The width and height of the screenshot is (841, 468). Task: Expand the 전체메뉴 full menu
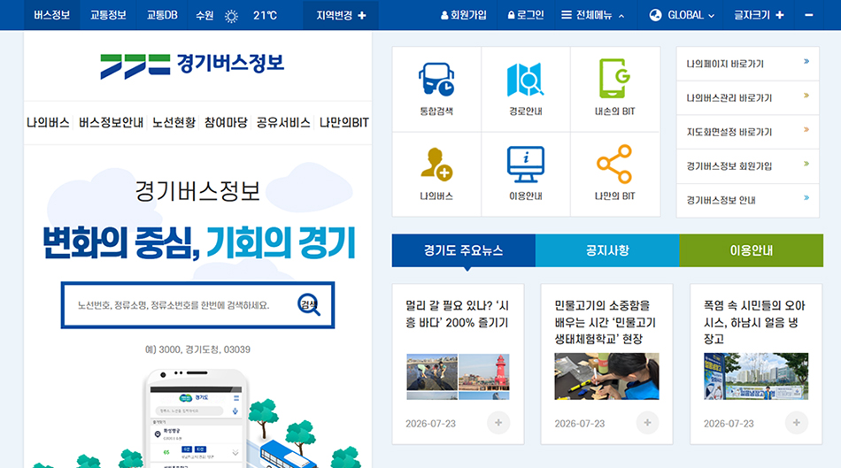(x=592, y=15)
